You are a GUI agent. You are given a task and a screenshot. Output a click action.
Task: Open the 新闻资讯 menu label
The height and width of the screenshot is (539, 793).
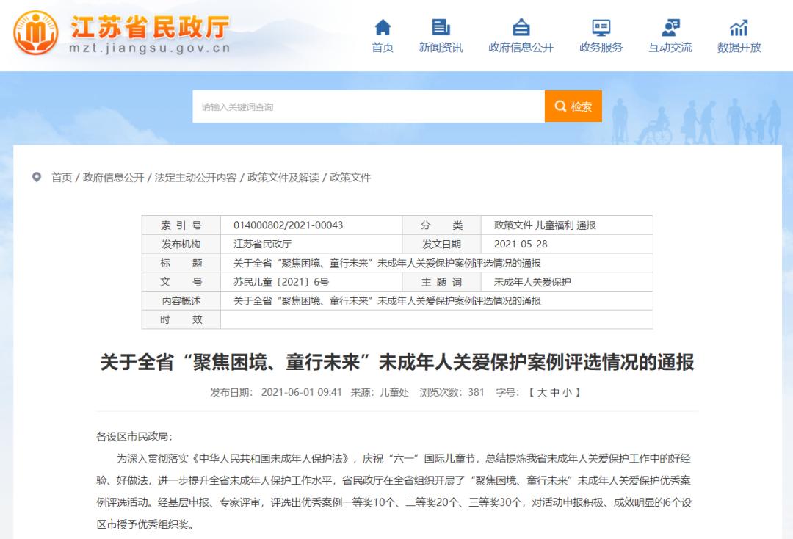pos(441,48)
